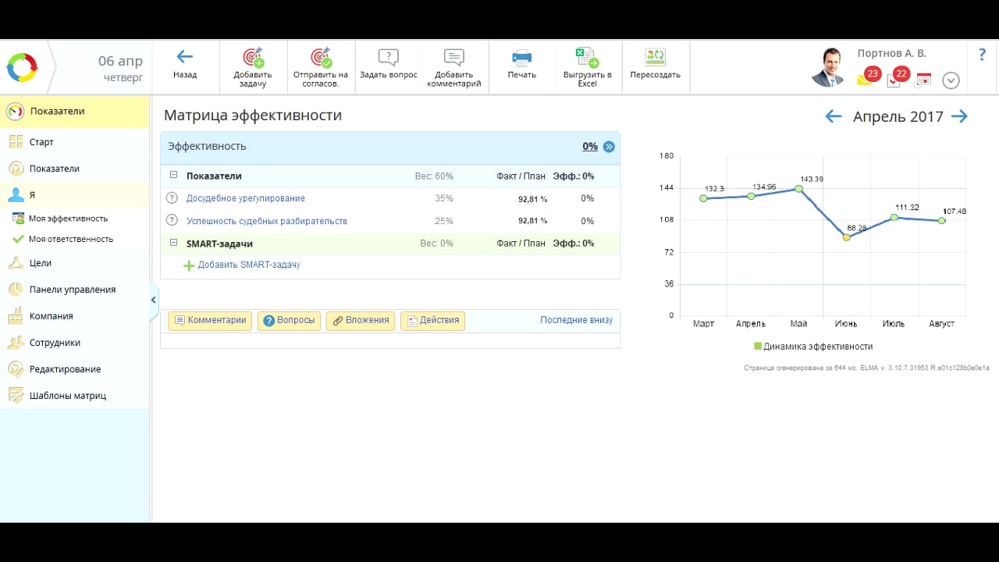The image size is (999, 562).
Task: Select Показатели section header in sidebar
Action: point(75,112)
